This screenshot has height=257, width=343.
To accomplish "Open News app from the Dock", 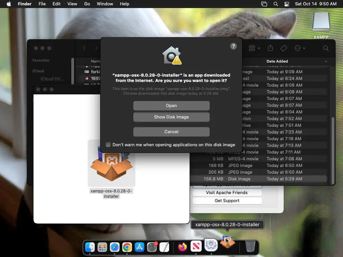I will tap(196, 247).
